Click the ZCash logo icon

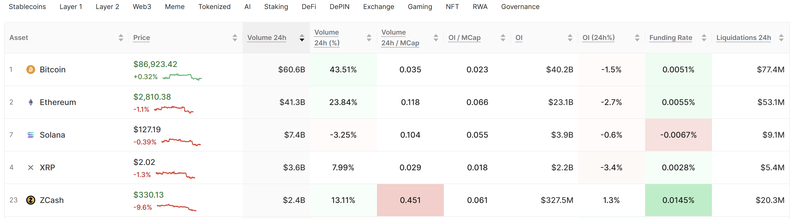pos(30,200)
